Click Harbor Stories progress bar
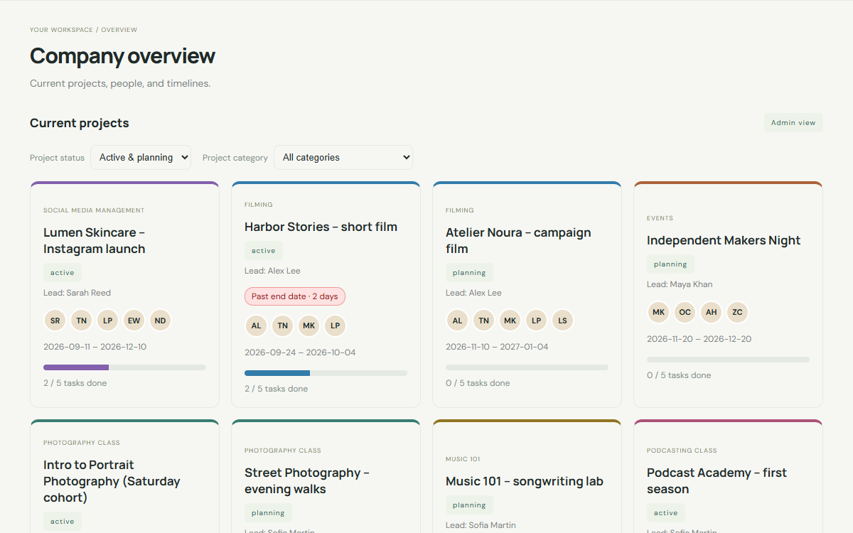Image resolution: width=853 pixels, height=533 pixels. (x=326, y=373)
